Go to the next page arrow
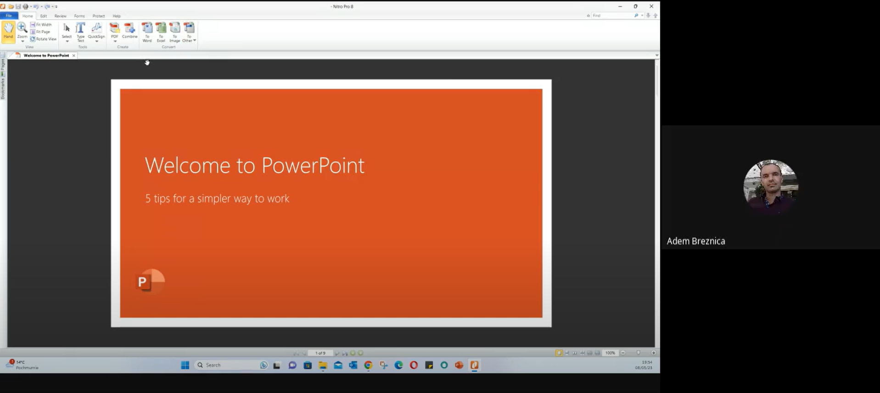Screen dimensions: 880x393 [x=337, y=353]
